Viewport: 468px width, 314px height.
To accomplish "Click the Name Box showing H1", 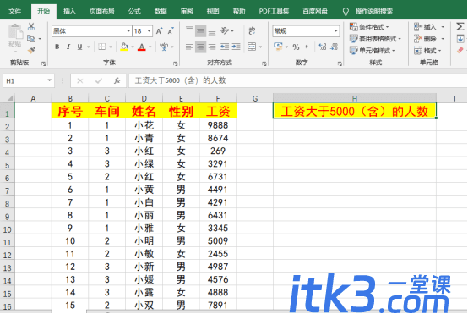I will 29,80.
